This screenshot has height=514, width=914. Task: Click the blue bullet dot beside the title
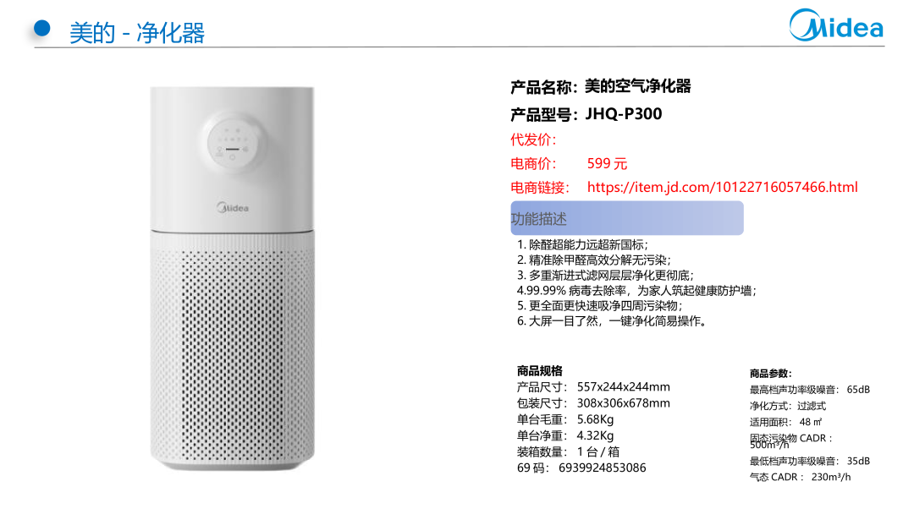tap(42, 28)
